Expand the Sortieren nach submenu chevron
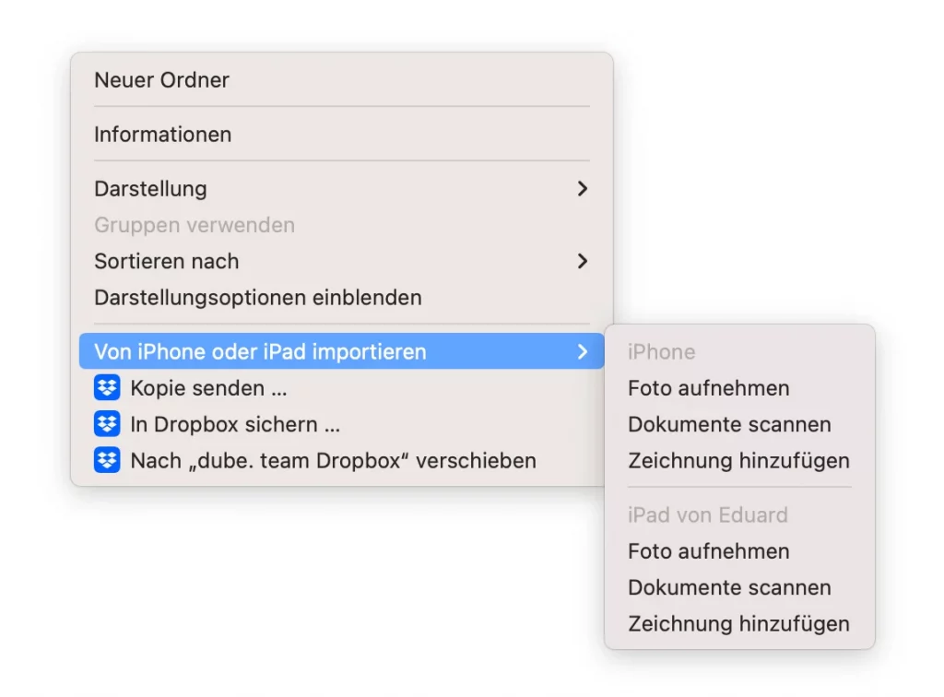Viewport: 944px width, 697px height. [582, 262]
